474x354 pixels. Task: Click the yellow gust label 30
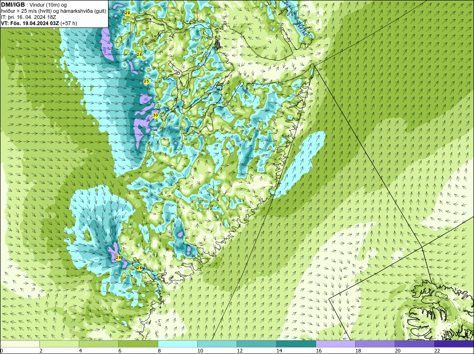tap(155, 115)
